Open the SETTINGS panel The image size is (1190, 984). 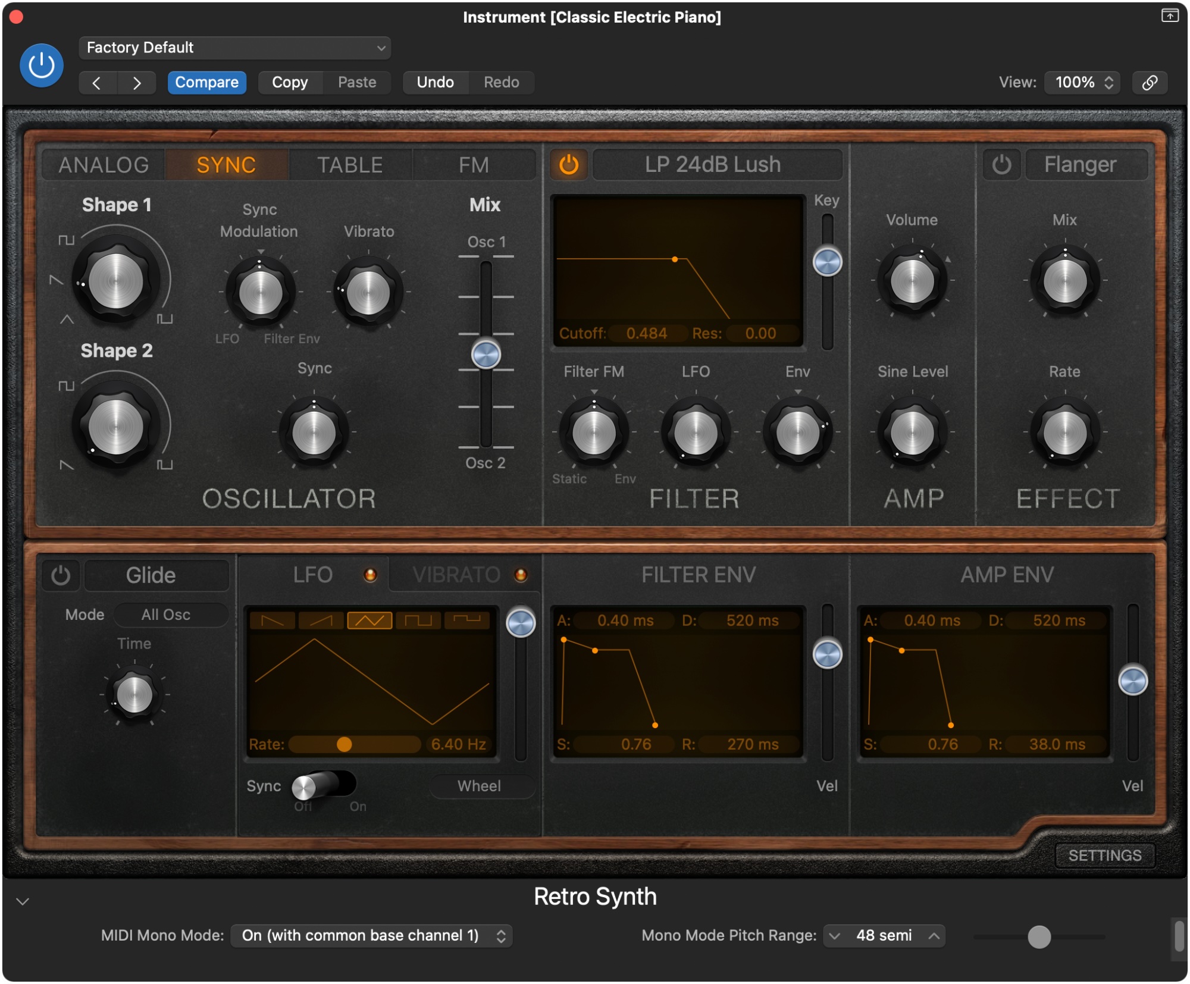coord(1105,856)
